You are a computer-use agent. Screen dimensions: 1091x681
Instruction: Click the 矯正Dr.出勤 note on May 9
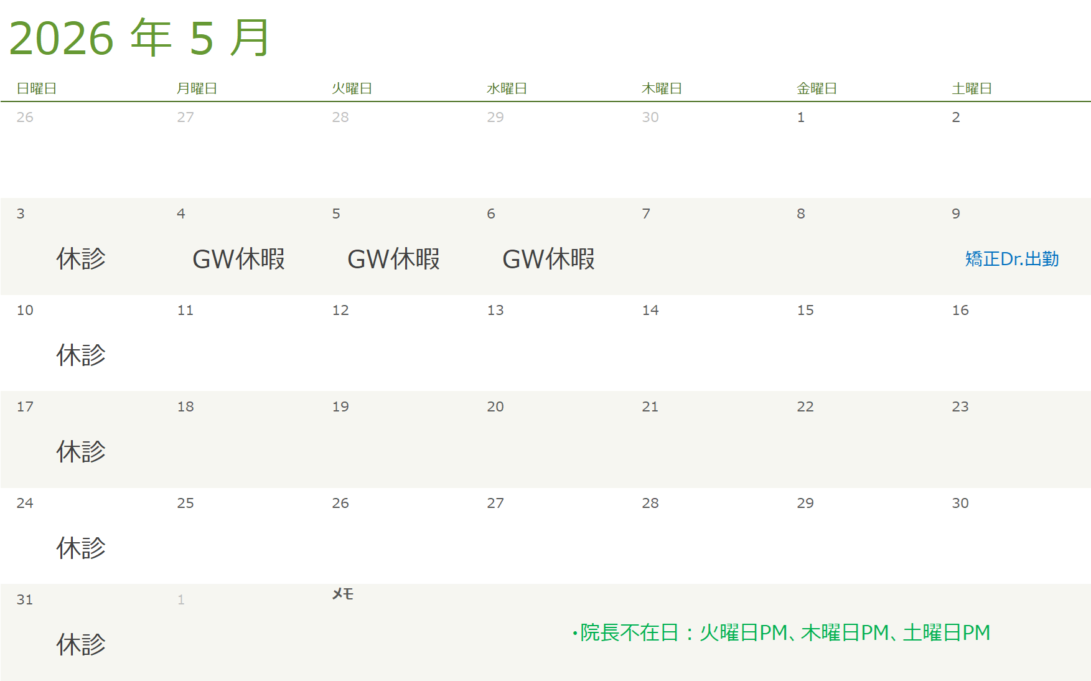[x=1011, y=259]
